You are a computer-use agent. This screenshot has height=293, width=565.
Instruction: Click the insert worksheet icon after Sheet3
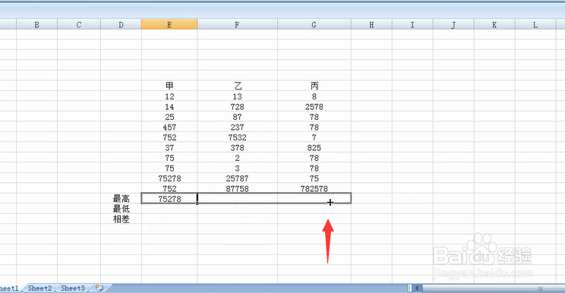point(99,288)
